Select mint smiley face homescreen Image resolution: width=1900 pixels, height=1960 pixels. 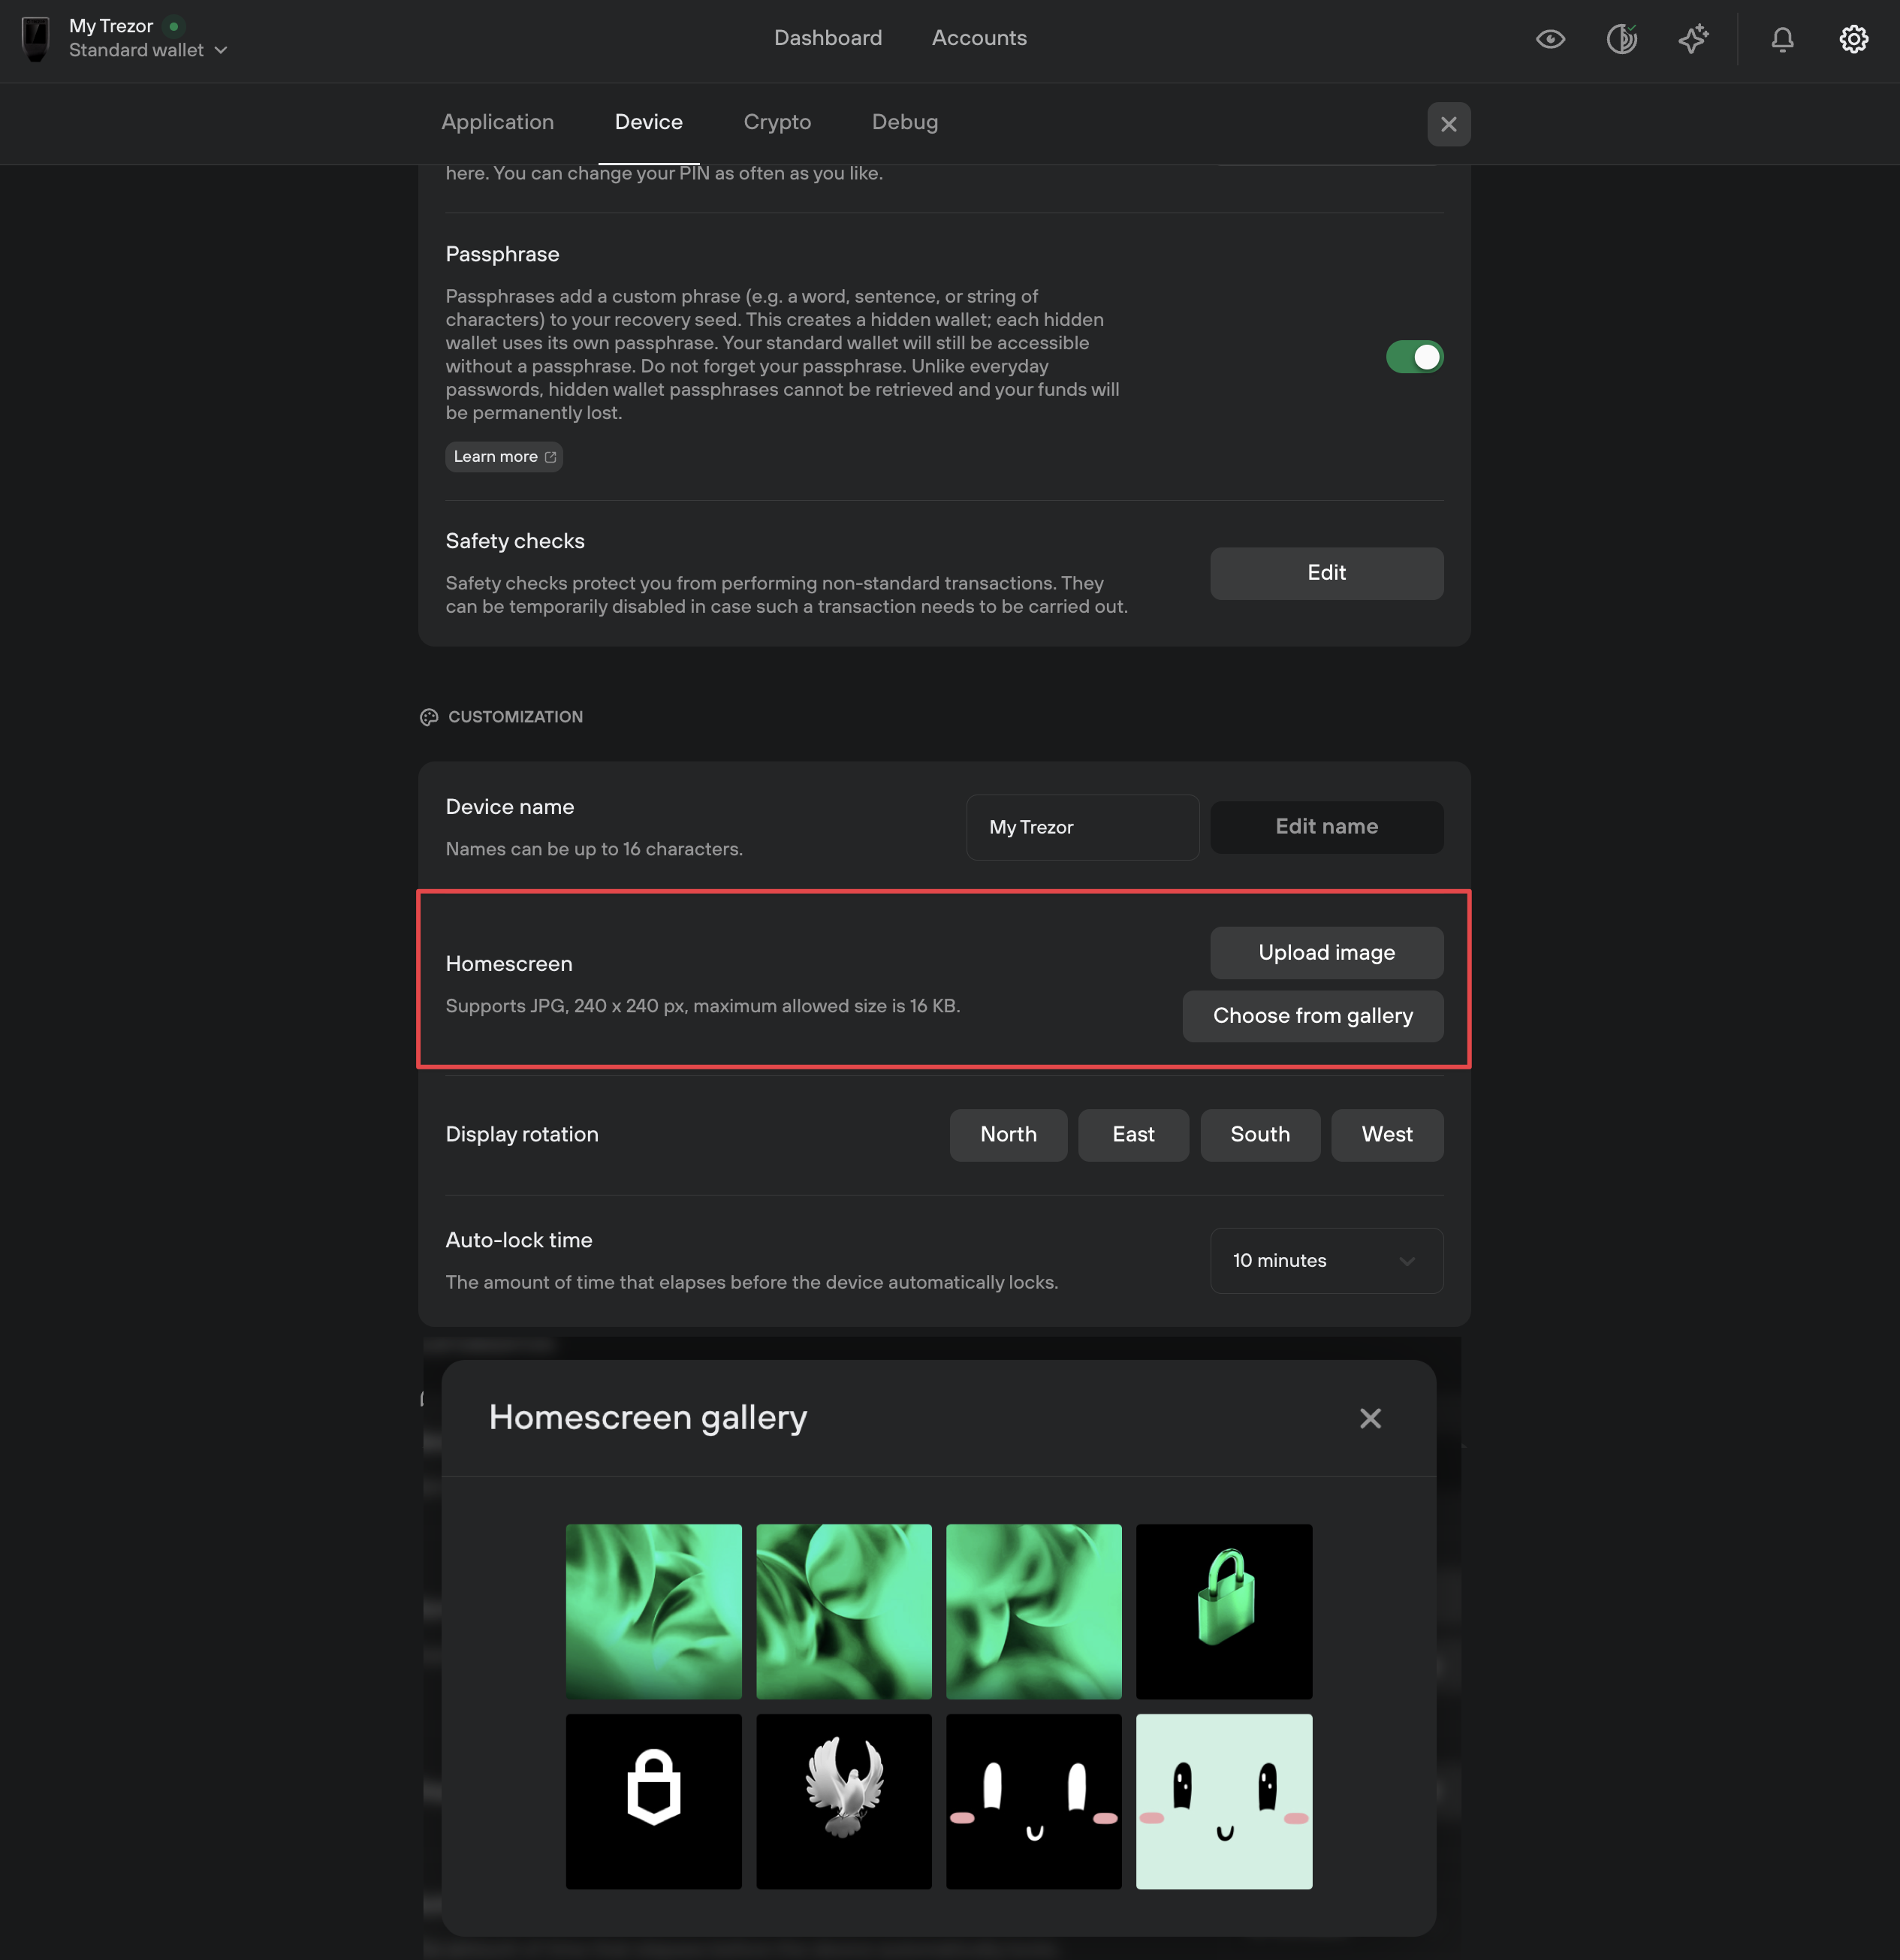1224,1801
